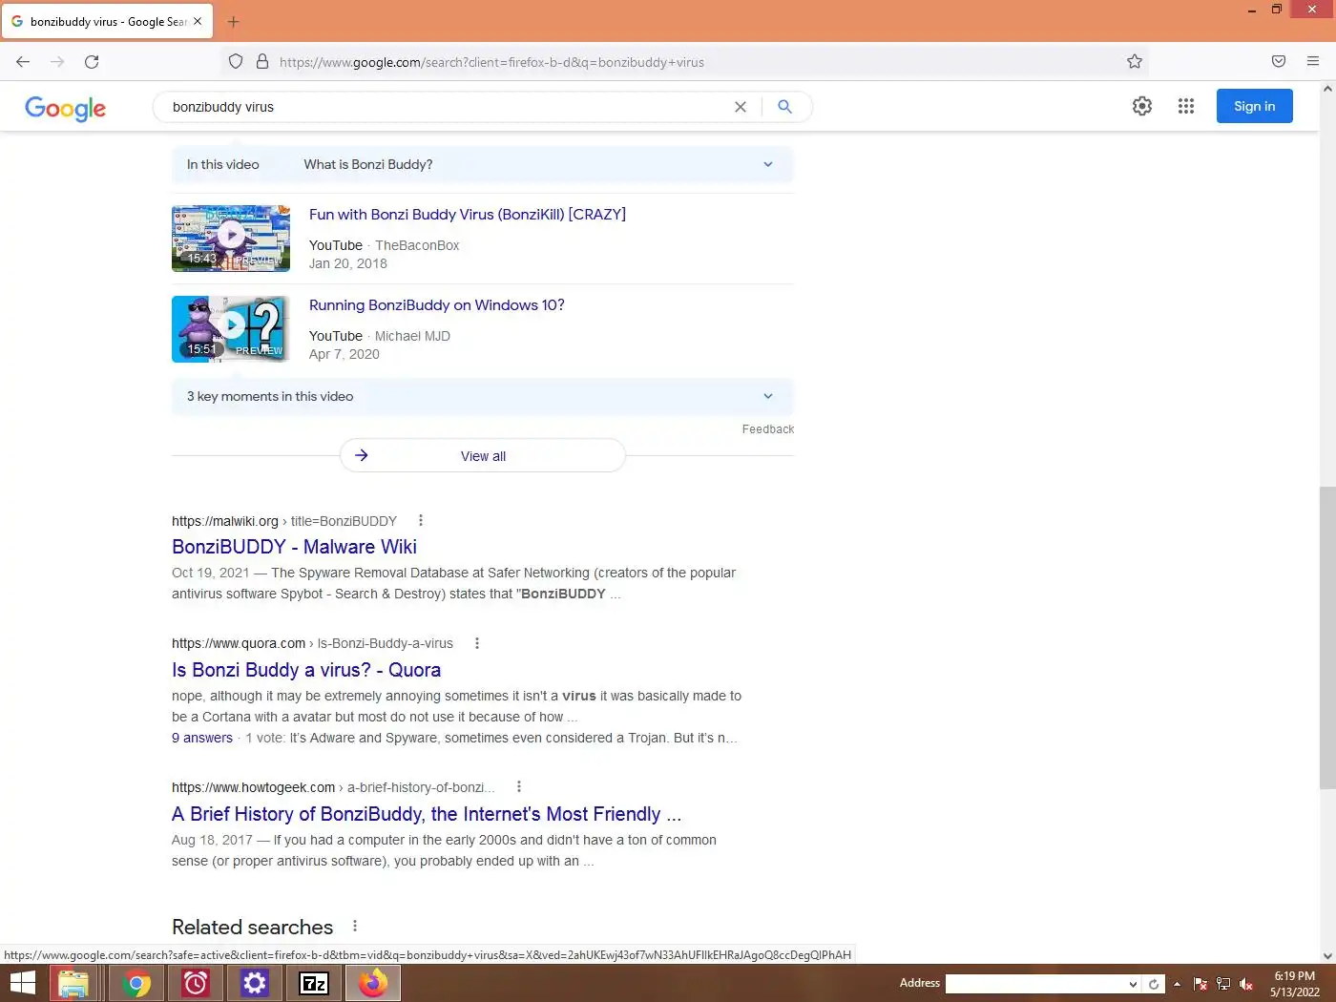Click the taskbar Address input box
Viewport: 1336px width, 1002px height.
[1036, 984]
